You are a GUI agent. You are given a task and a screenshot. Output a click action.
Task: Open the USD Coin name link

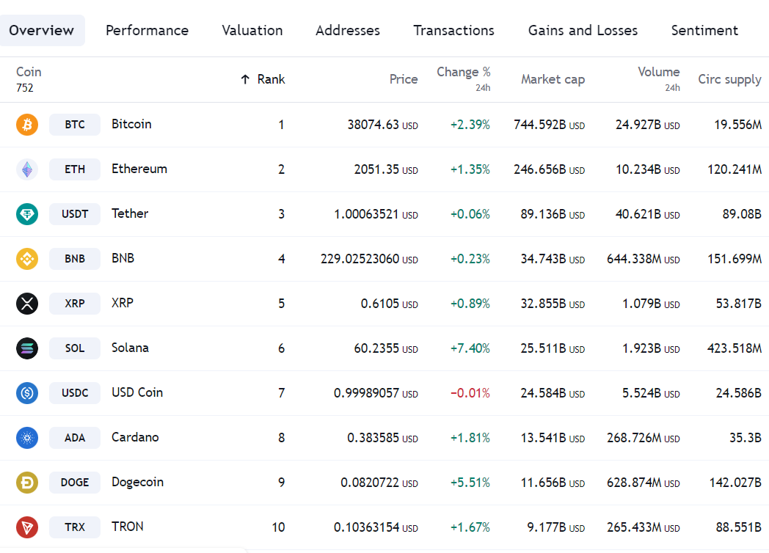137,392
